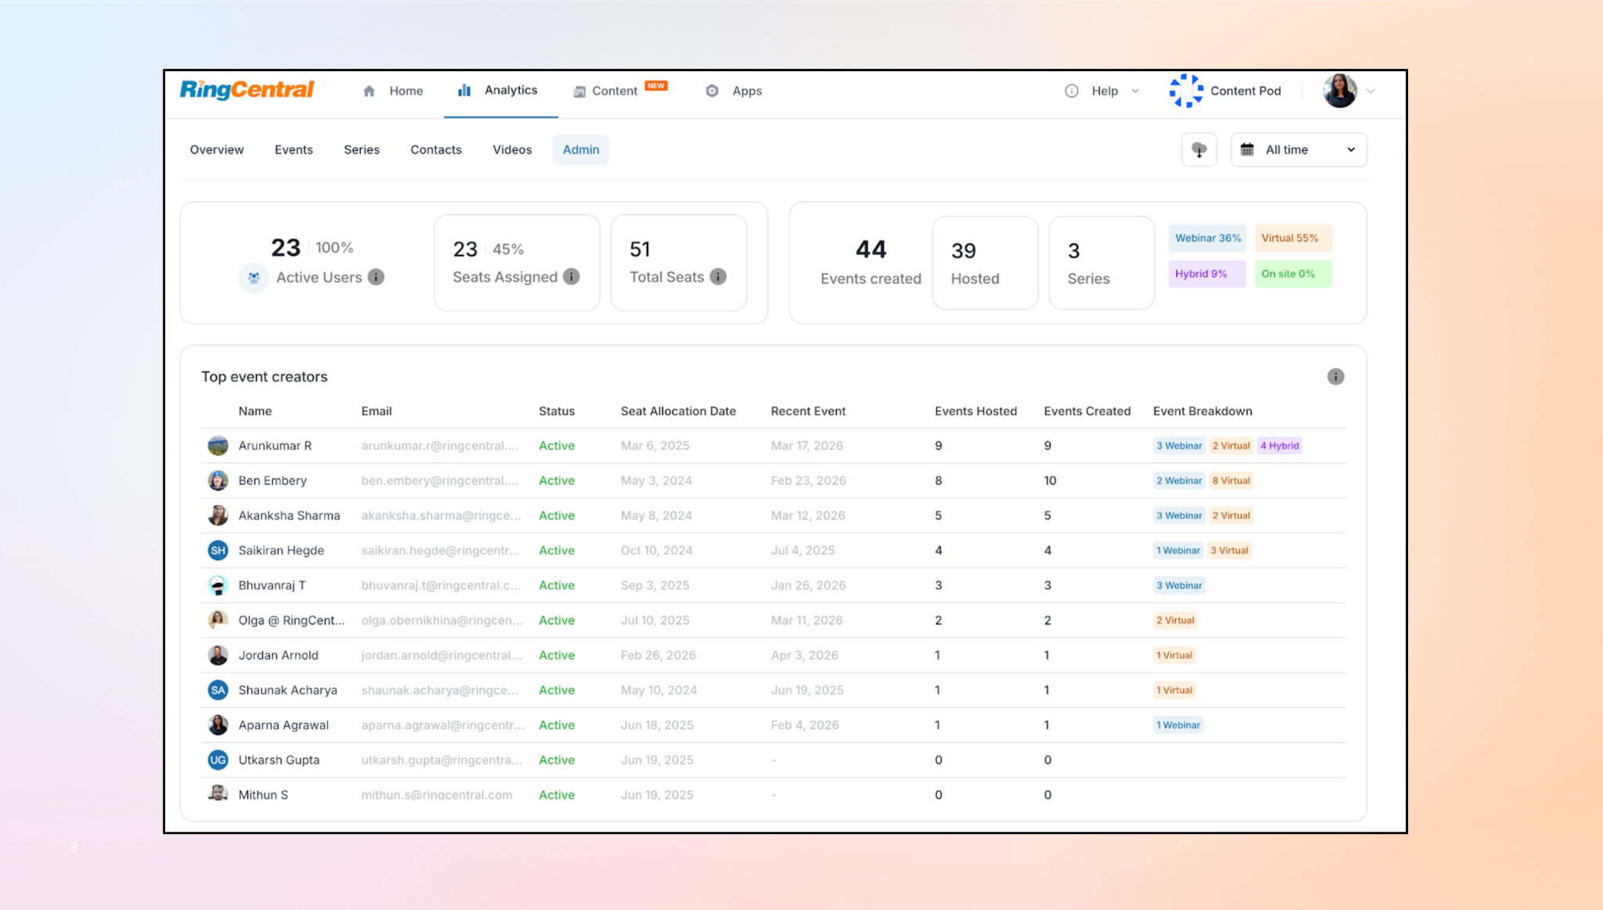The height and width of the screenshot is (910, 1603).
Task: Click the Events Hosted column header
Action: tap(975, 411)
